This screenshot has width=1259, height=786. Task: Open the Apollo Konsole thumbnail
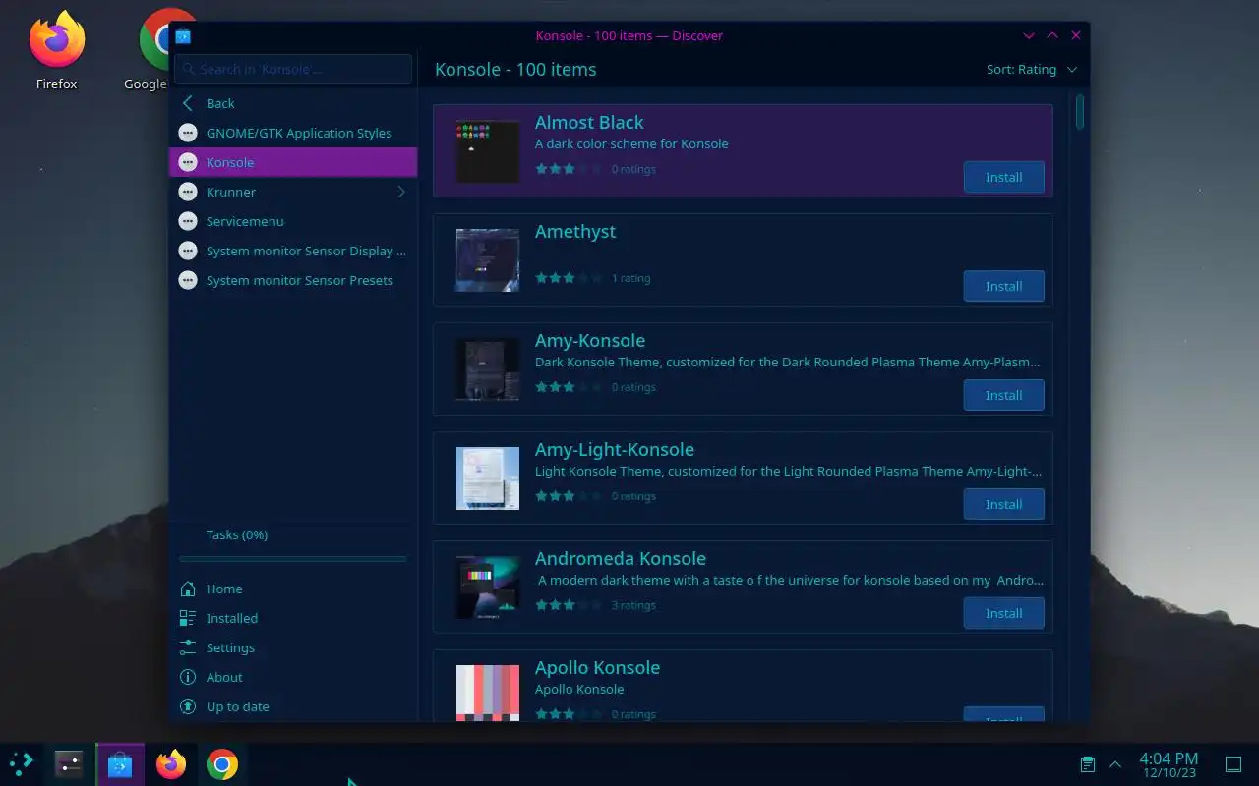(x=488, y=694)
